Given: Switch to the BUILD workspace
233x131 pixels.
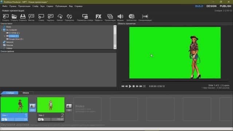Looking at the screenshot, I should (199, 6).
